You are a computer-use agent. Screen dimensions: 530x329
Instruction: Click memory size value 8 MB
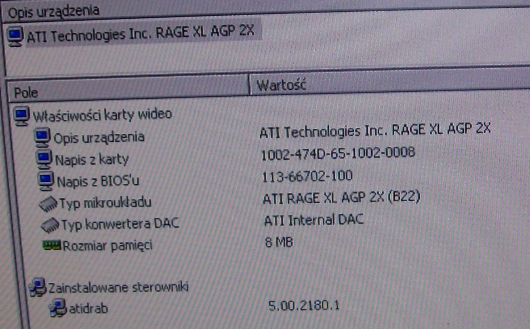point(280,242)
